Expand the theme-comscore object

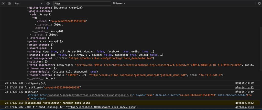point(28,68)
